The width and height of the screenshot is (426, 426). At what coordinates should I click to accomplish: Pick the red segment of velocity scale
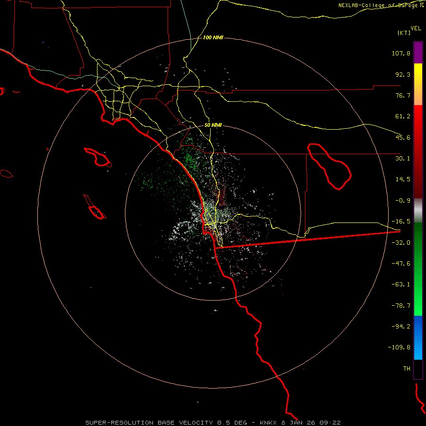(x=418, y=151)
